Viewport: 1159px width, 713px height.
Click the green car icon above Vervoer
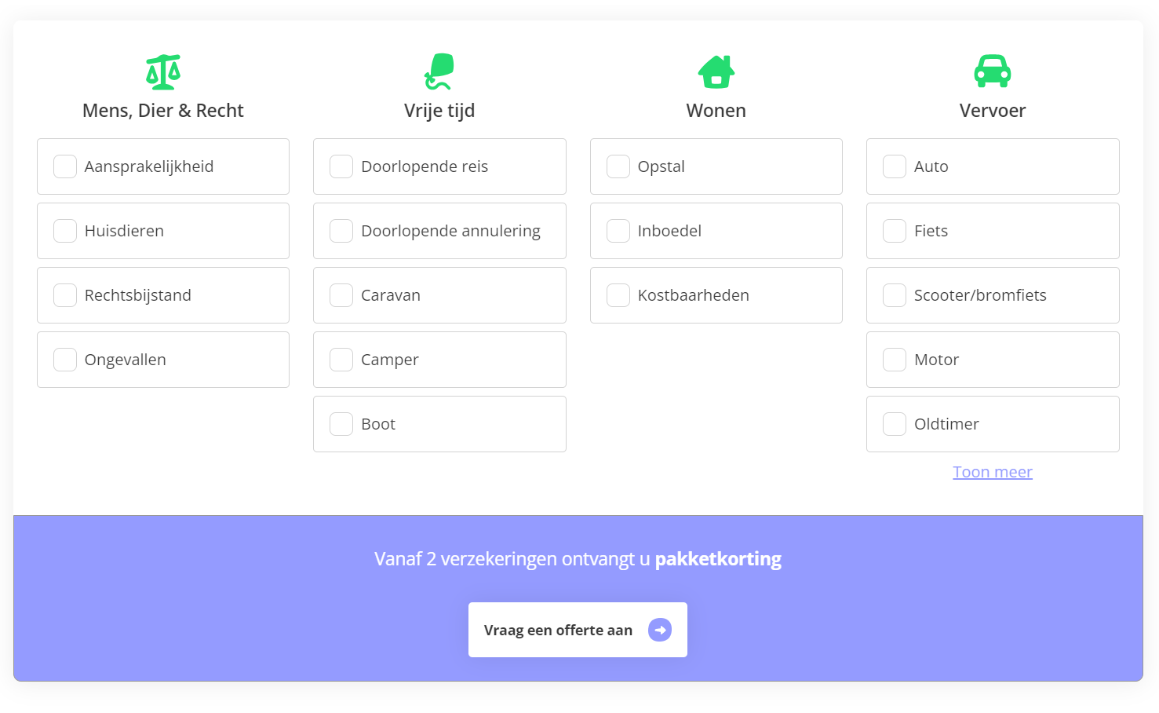(992, 71)
